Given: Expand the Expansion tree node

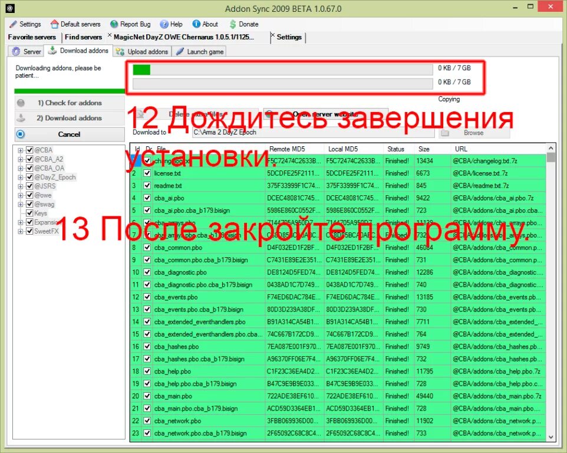Looking at the screenshot, I should coord(20,222).
